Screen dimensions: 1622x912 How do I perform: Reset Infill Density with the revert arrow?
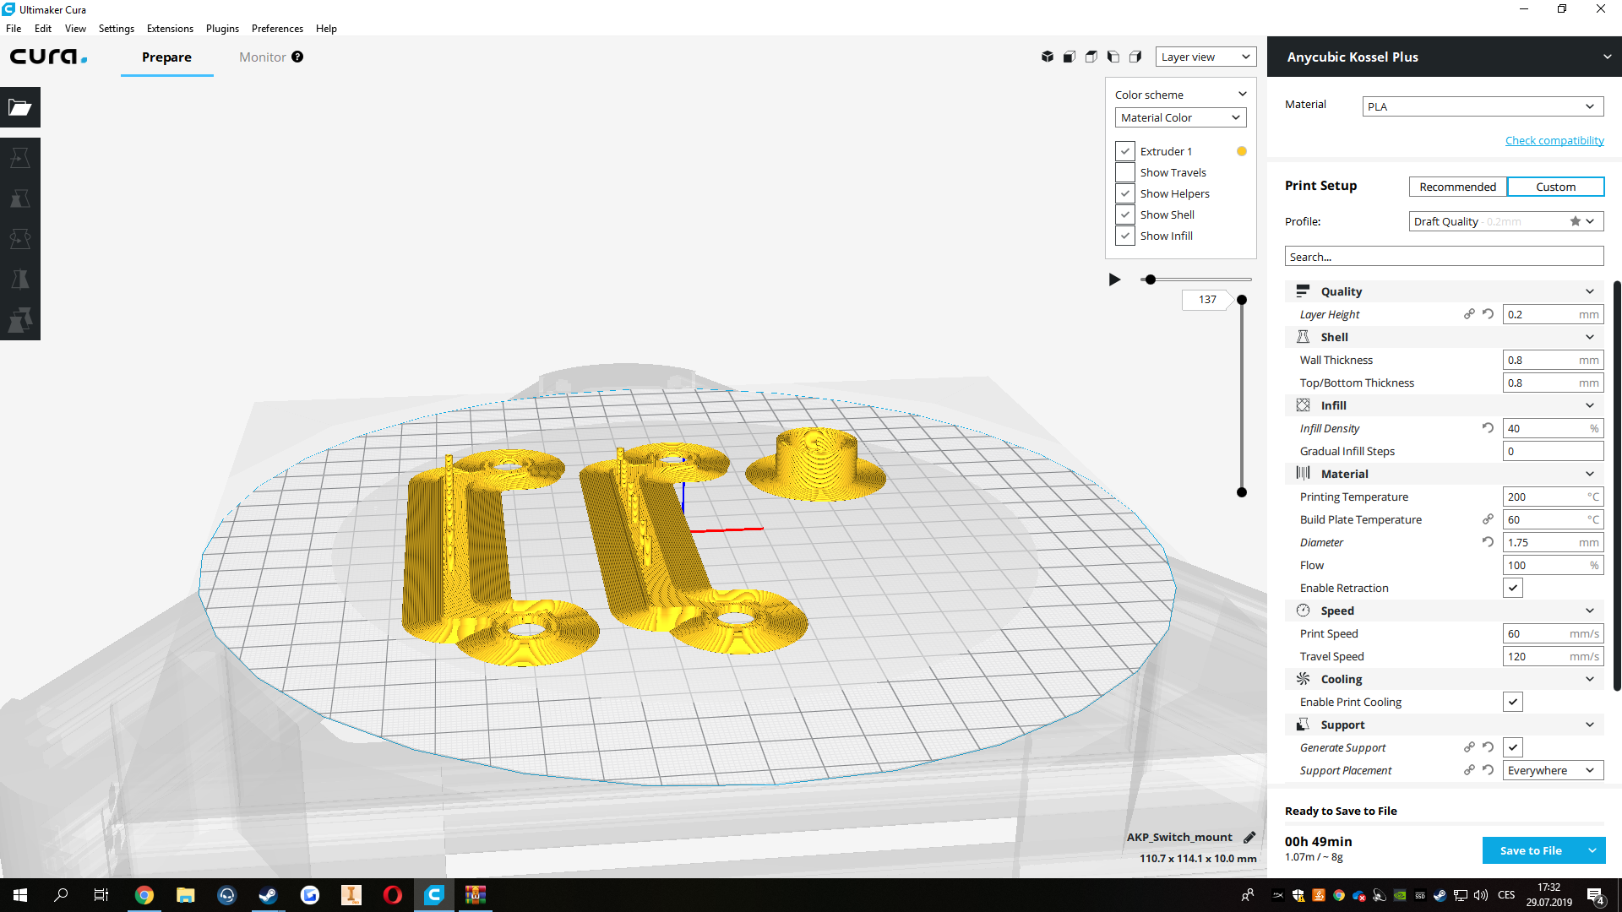(x=1488, y=428)
